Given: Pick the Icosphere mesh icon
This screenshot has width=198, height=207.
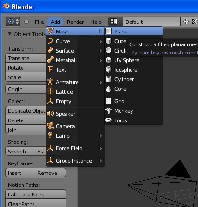Looking at the screenshot, I should point(109,70).
